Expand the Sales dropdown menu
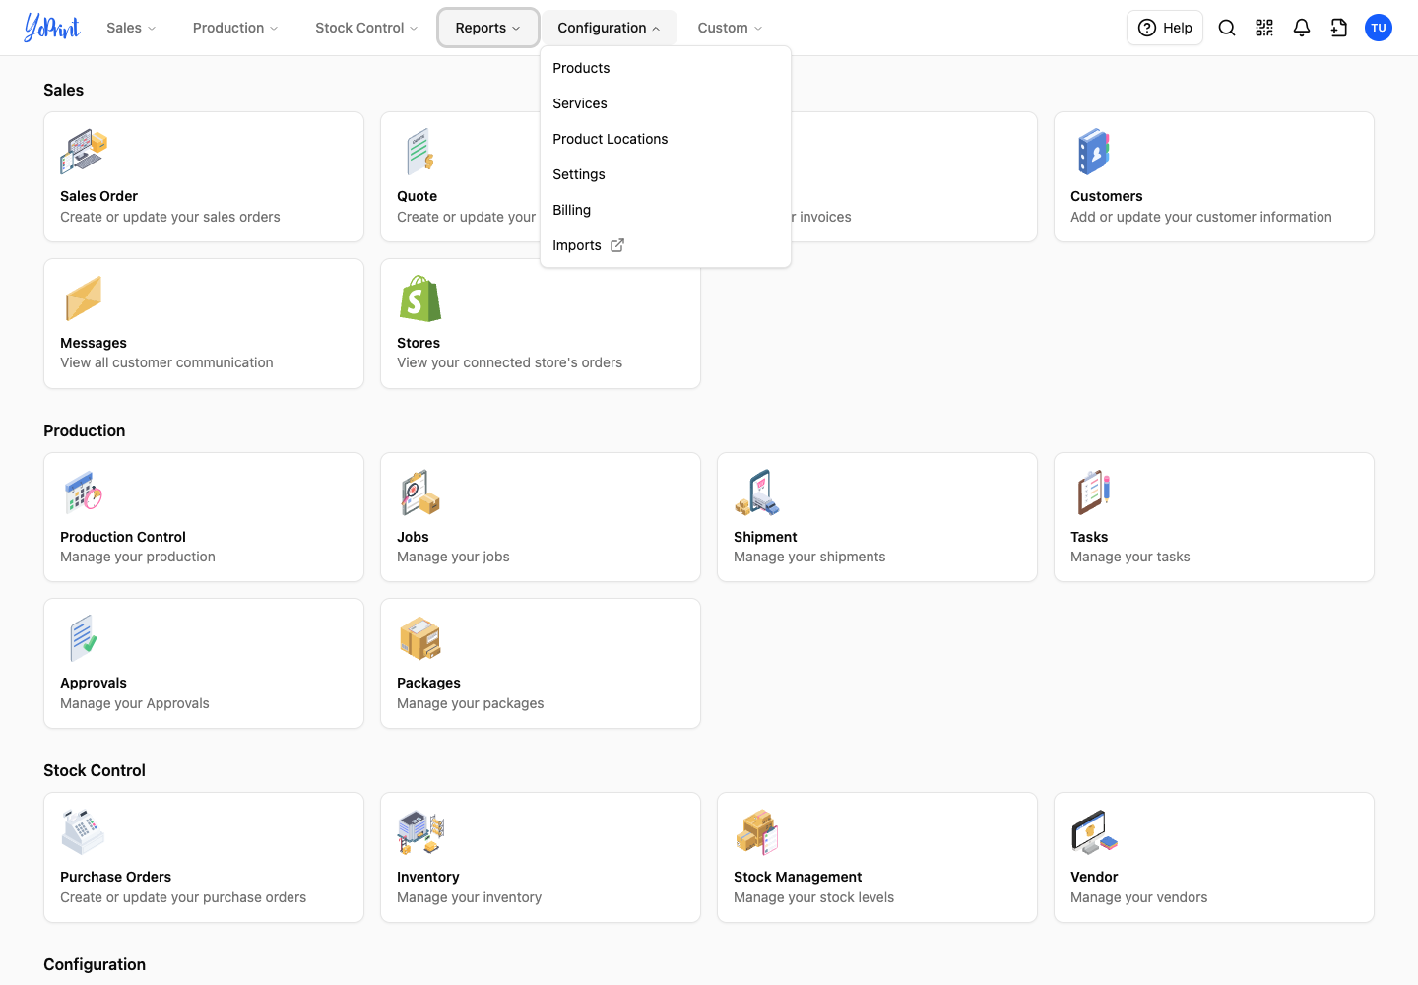This screenshot has height=985, width=1418. pos(131,28)
